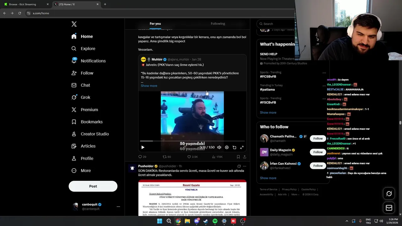Follow Daily Magazin

coord(318,152)
